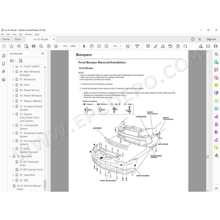Activate the Hand pan tool
220x220 pixels.
(91, 46)
